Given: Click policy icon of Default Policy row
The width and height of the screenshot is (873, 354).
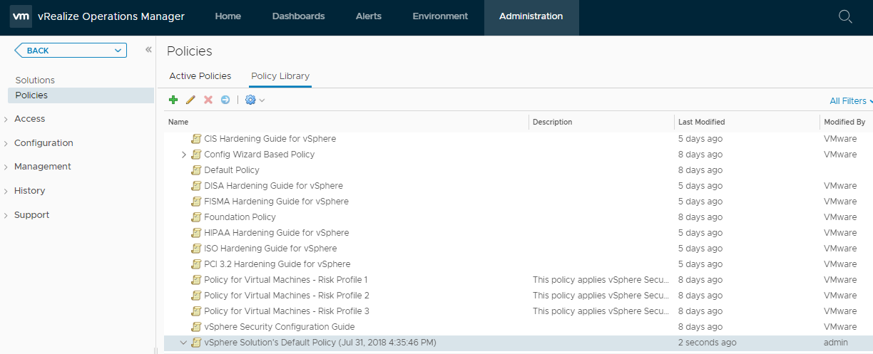Looking at the screenshot, I should pos(196,170).
